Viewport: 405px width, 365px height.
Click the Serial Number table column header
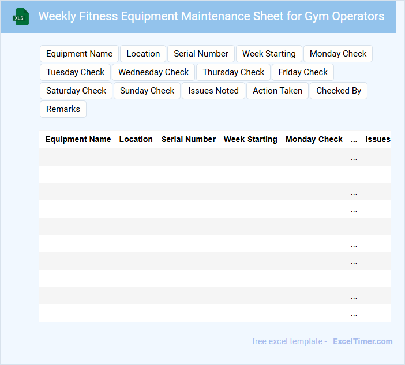pyautogui.click(x=189, y=139)
